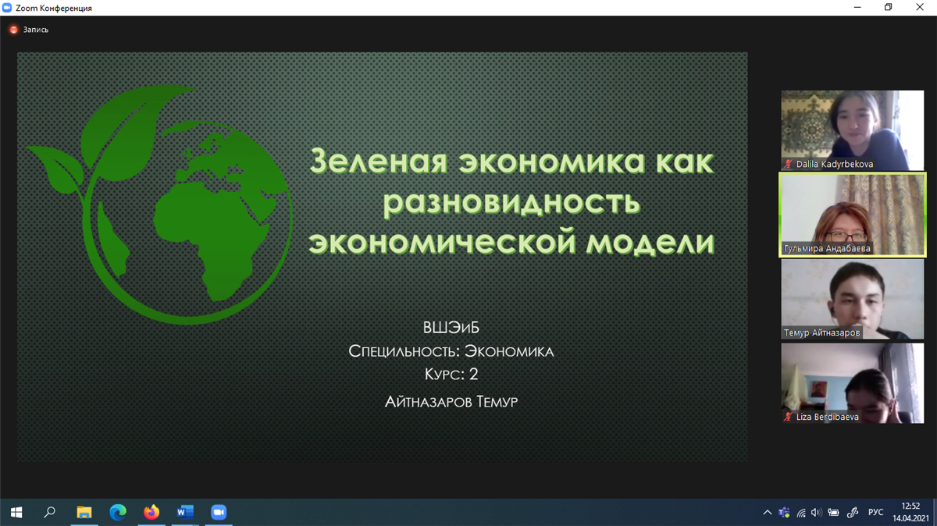
Task: Click the Zoom icon in the taskbar
Action: 219,513
